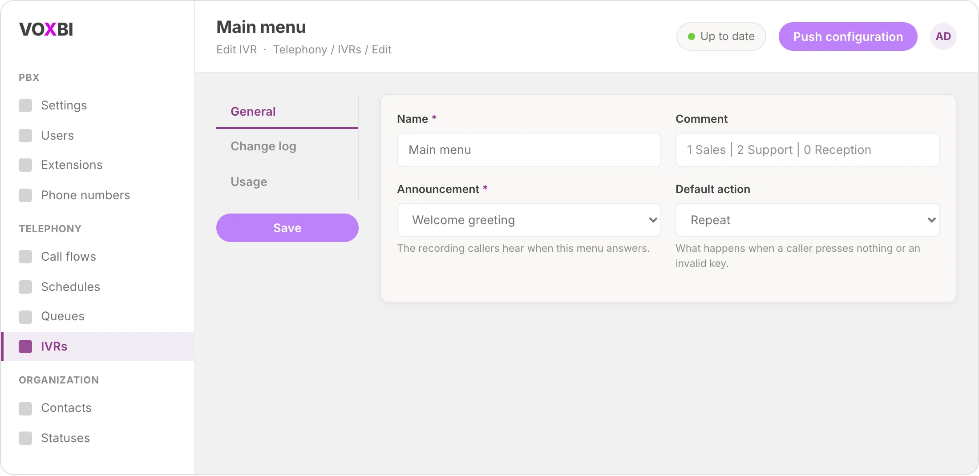Image resolution: width=979 pixels, height=476 pixels.
Task: Click the Settings sidebar icon
Action: click(25, 105)
